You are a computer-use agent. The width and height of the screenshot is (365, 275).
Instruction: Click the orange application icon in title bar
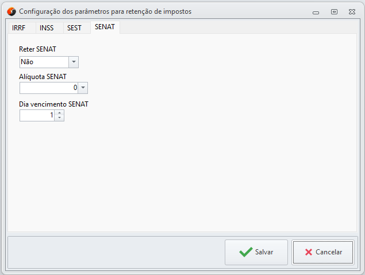click(11, 11)
